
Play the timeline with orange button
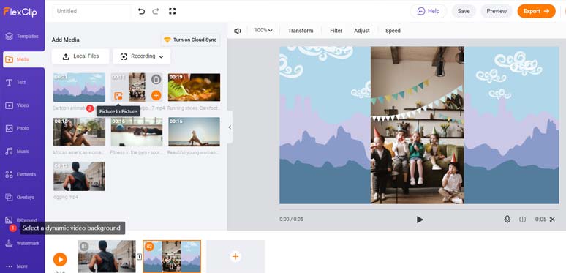pyautogui.click(x=60, y=259)
